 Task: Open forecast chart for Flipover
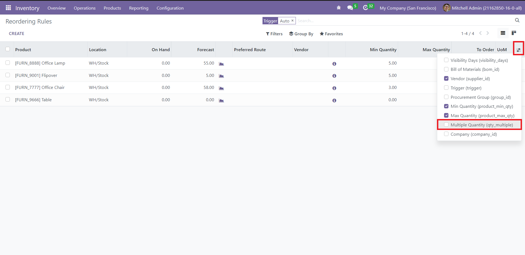pyautogui.click(x=221, y=76)
